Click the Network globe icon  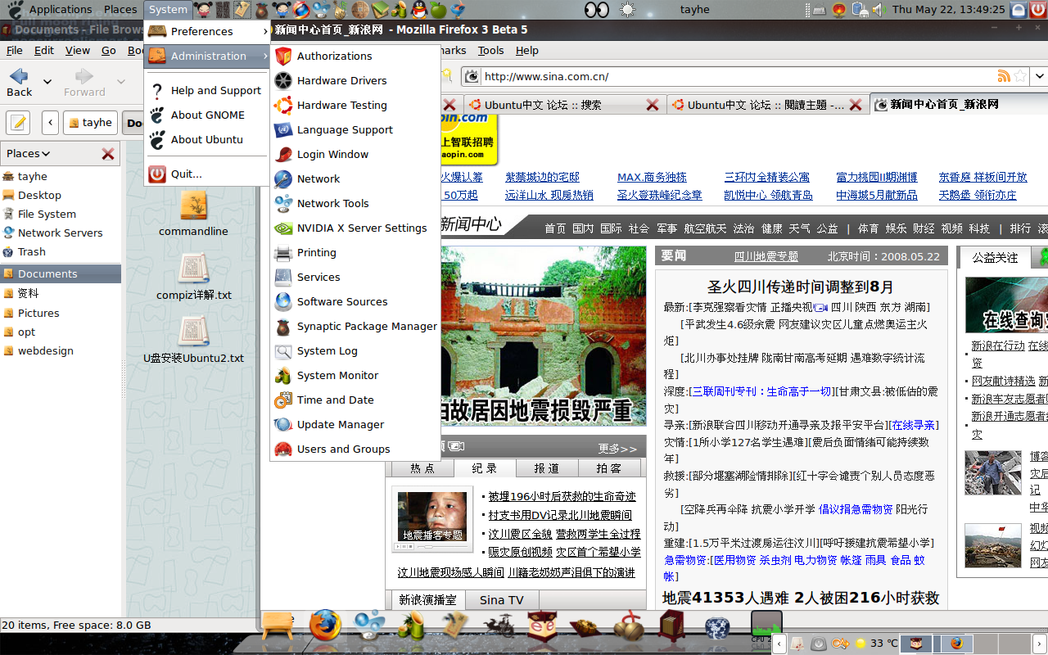click(283, 178)
